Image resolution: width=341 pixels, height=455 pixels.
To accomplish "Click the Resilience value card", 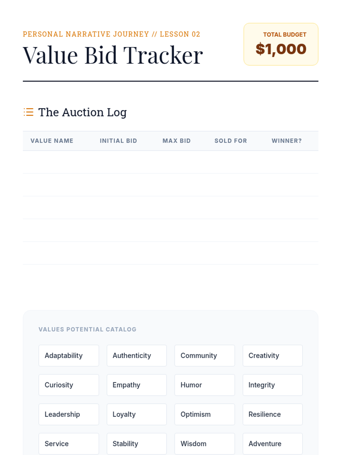I will [x=273, y=414].
